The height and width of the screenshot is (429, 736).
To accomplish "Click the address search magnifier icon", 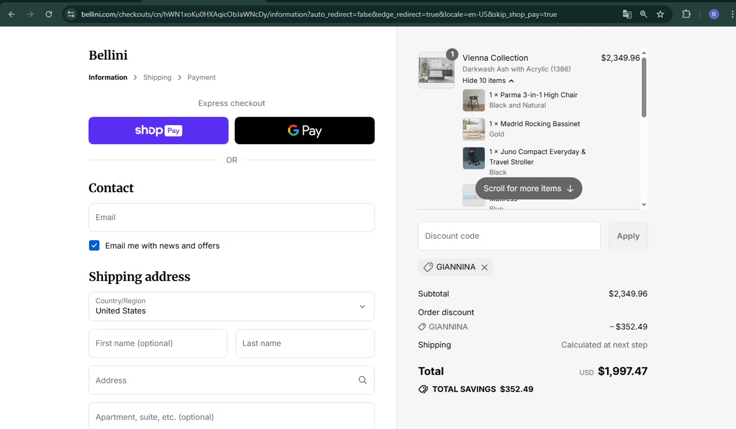I will point(363,380).
